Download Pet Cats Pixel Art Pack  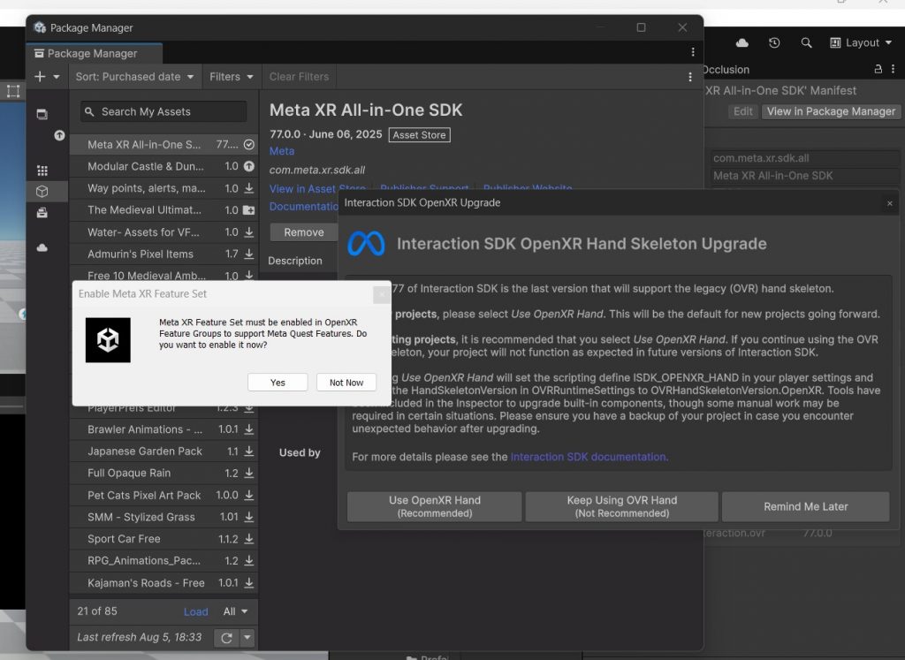(x=248, y=495)
